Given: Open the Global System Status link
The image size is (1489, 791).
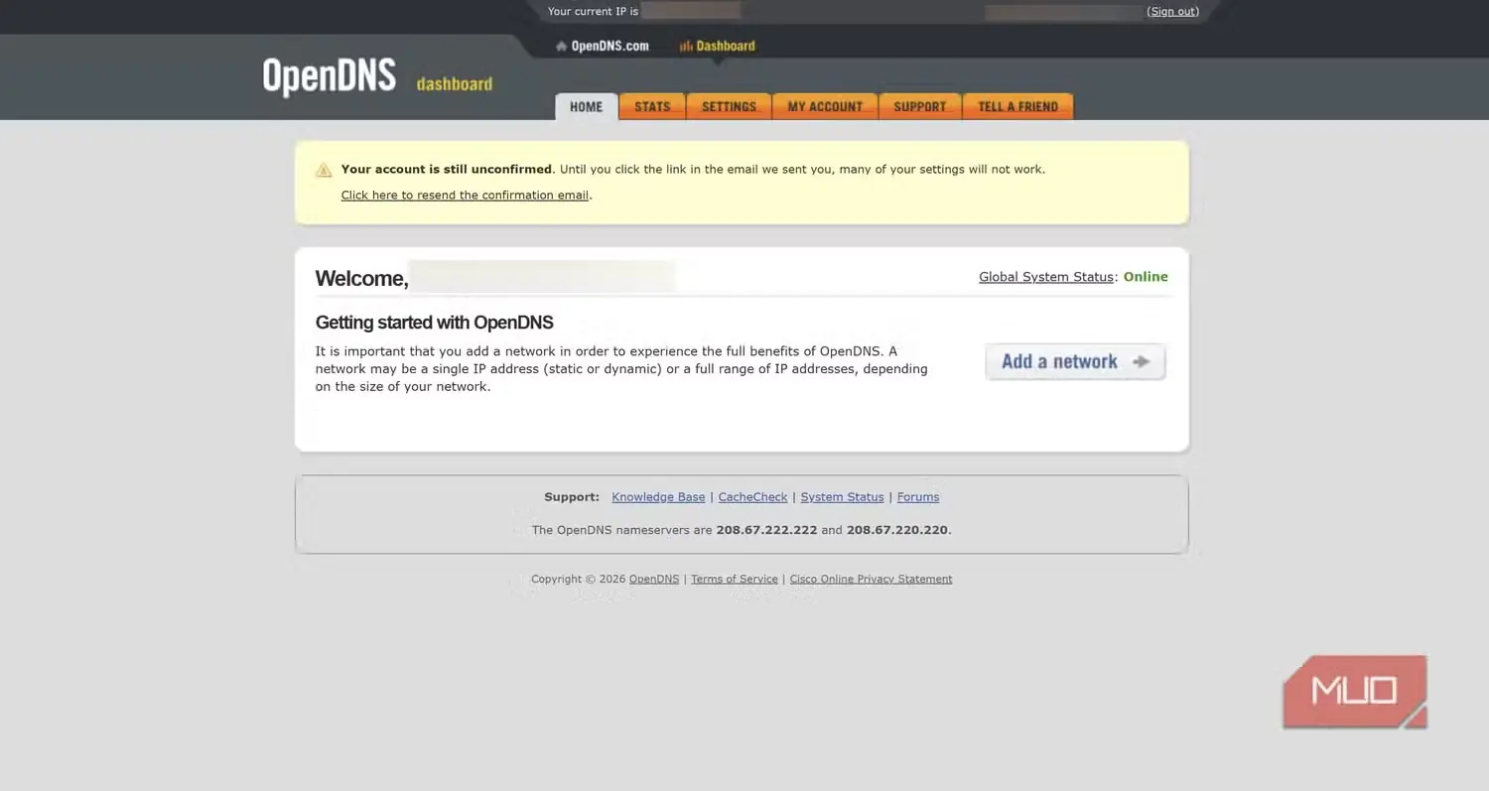Looking at the screenshot, I should (1046, 277).
